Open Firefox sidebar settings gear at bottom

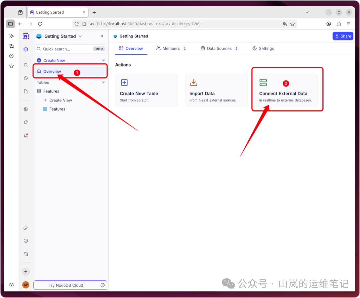click(11, 285)
